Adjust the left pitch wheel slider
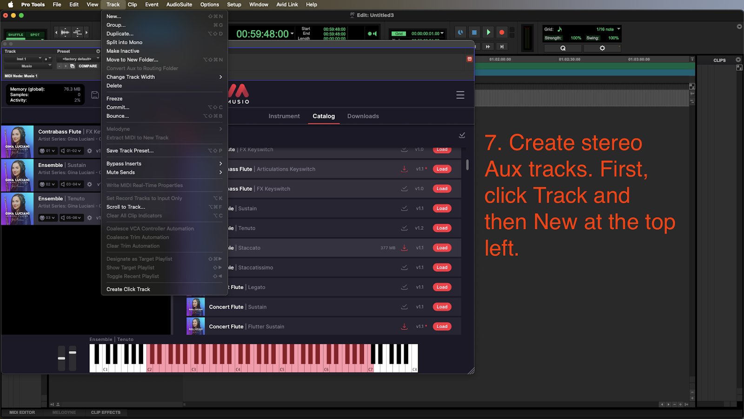The image size is (744, 419). (x=61, y=358)
